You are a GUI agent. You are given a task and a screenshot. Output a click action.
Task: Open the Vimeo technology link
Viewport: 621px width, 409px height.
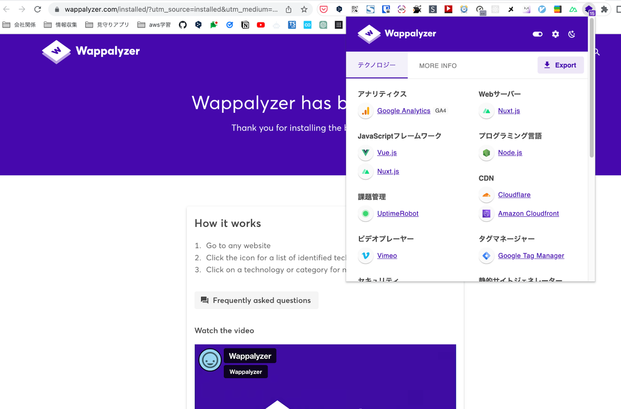click(387, 256)
